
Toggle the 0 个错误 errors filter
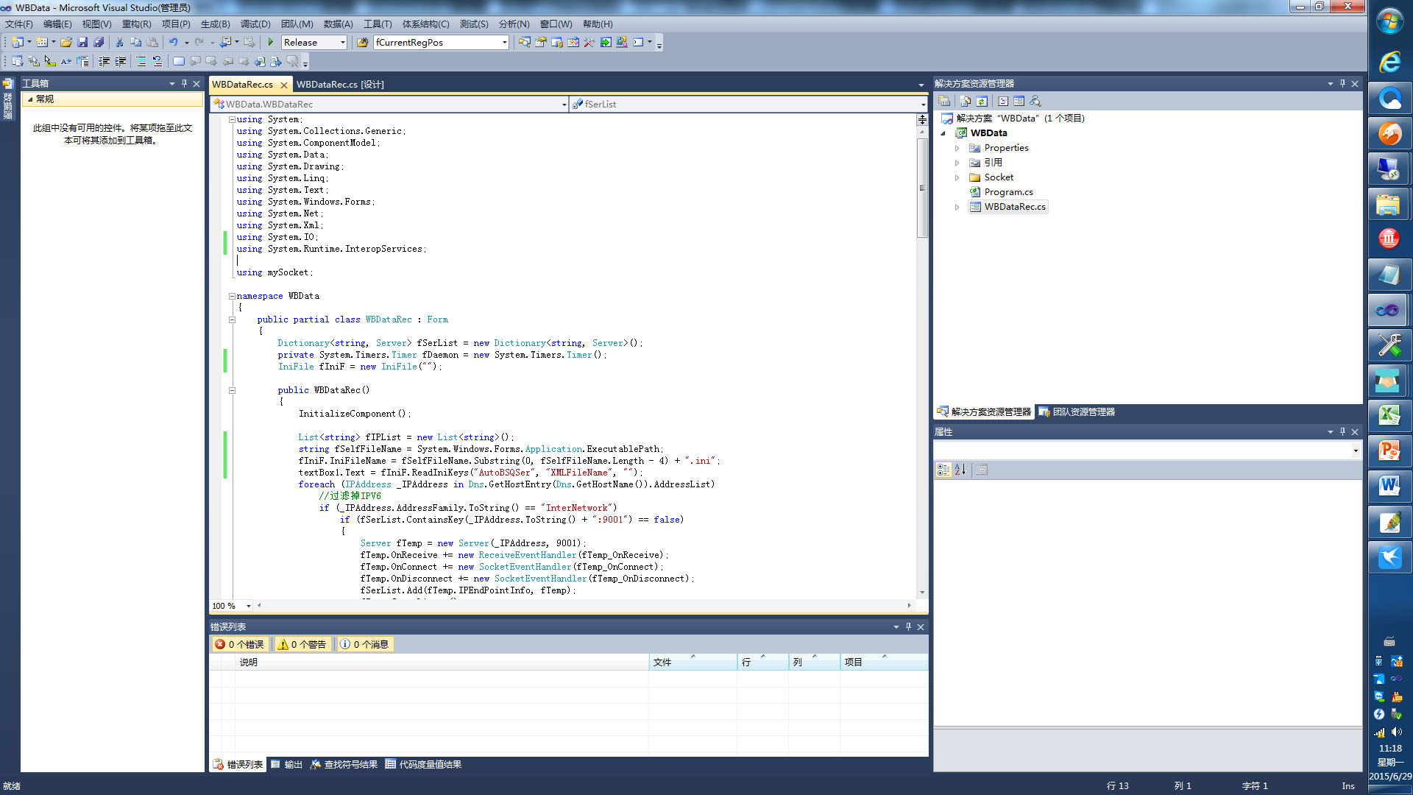[240, 645]
